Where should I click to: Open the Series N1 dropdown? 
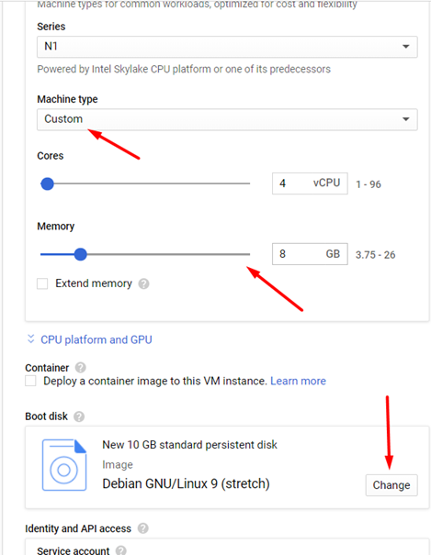pyautogui.click(x=227, y=47)
